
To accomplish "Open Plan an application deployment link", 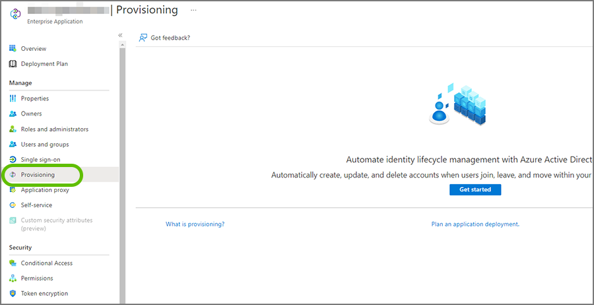I will click(475, 224).
